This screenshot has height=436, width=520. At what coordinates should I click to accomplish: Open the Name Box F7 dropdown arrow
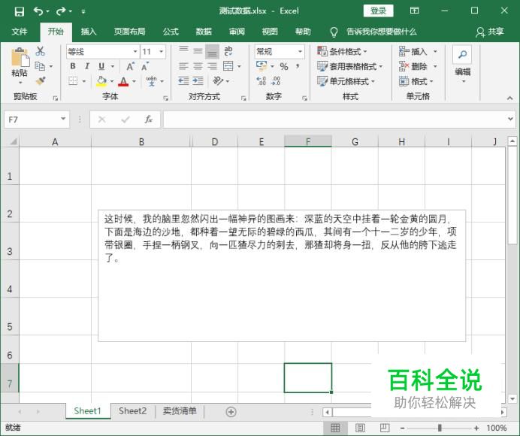point(63,119)
